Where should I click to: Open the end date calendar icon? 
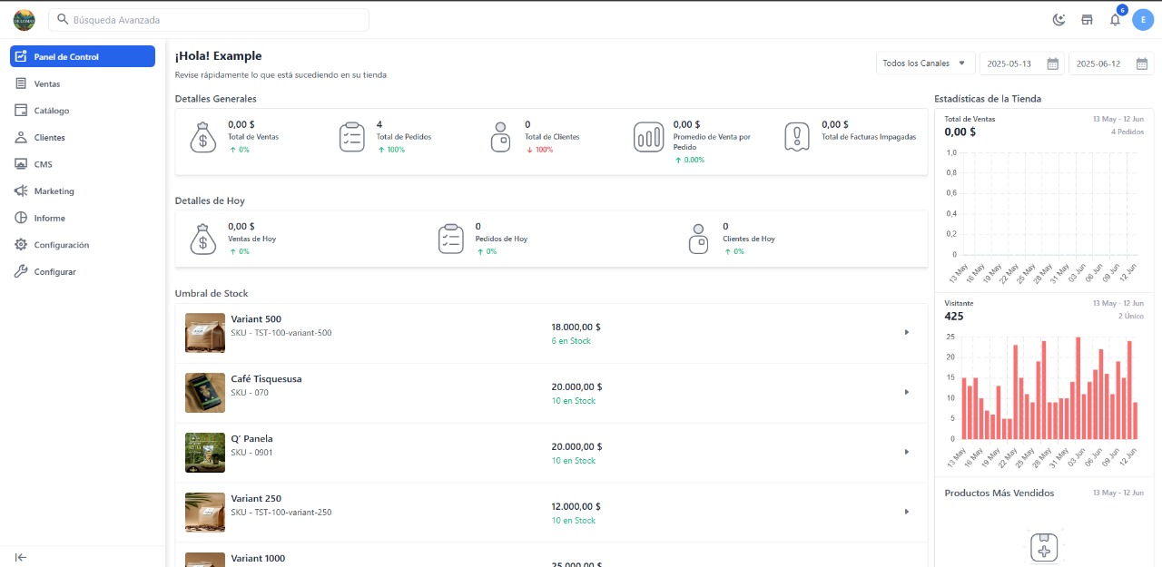[x=1141, y=64]
